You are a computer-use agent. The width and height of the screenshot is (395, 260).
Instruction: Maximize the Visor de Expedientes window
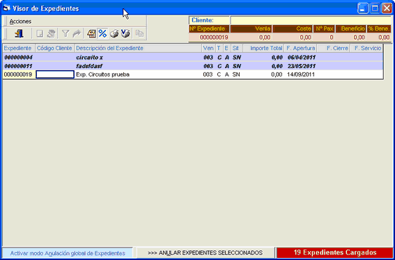click(375, 8)
